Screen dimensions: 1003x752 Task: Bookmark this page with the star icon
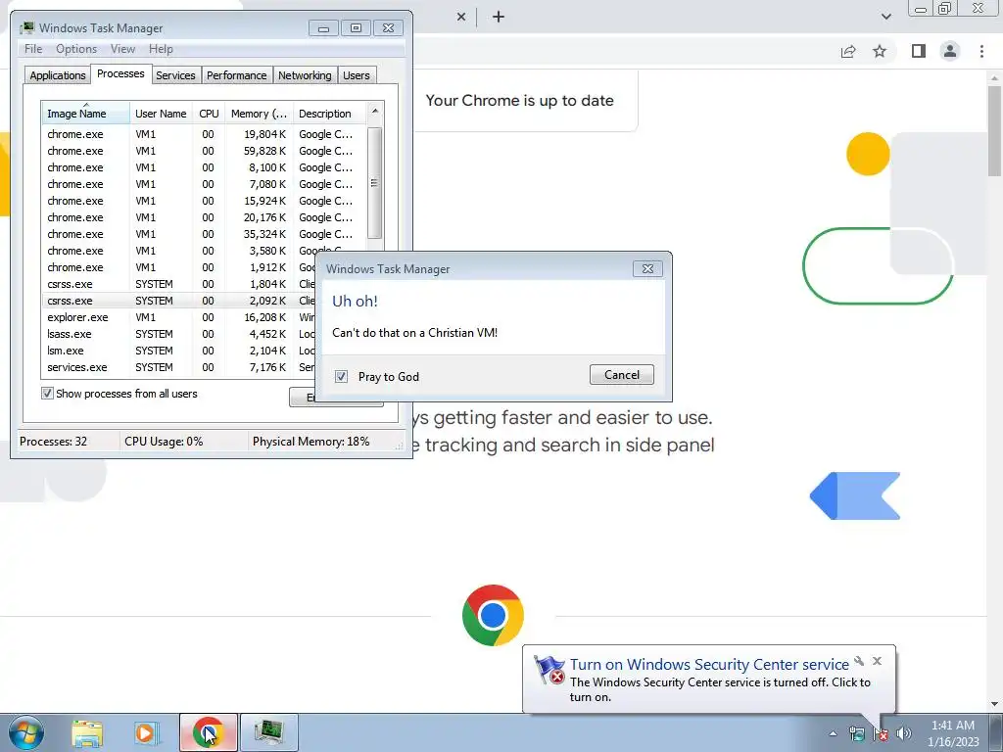tap(880, 51)
